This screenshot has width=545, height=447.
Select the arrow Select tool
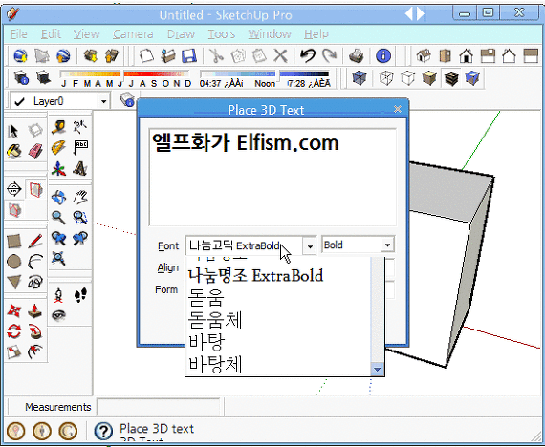point(13,131)
